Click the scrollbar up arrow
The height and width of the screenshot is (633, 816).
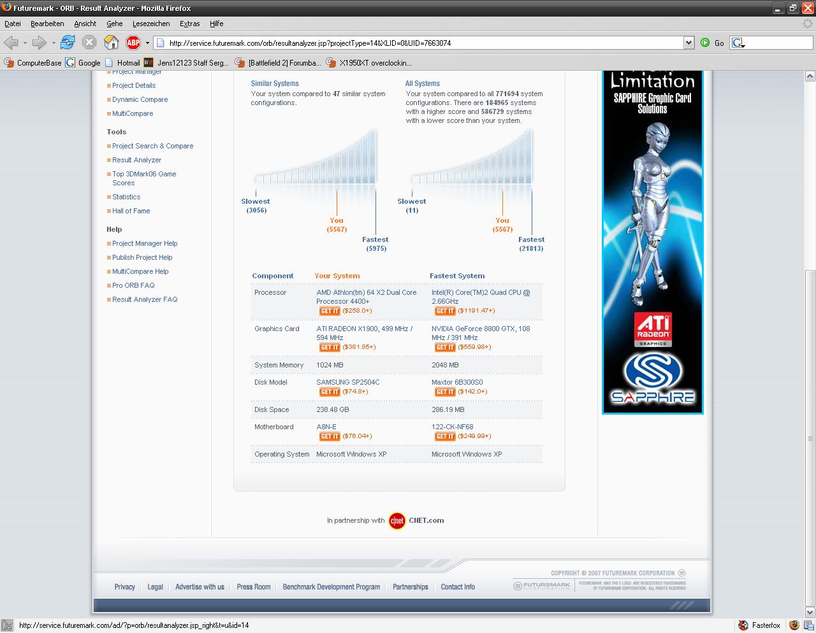click(x=810, y=76)
